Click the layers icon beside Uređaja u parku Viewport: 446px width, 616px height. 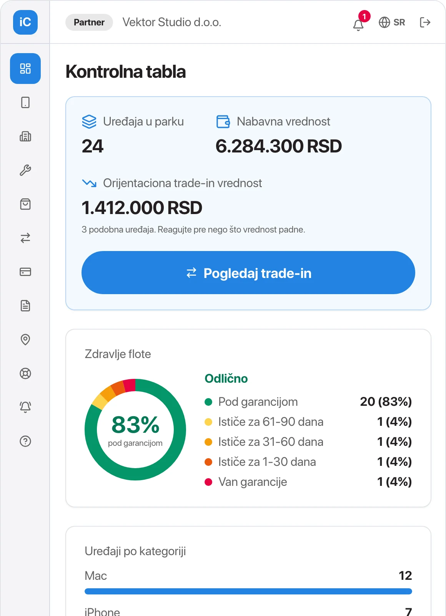click(89, 122)
